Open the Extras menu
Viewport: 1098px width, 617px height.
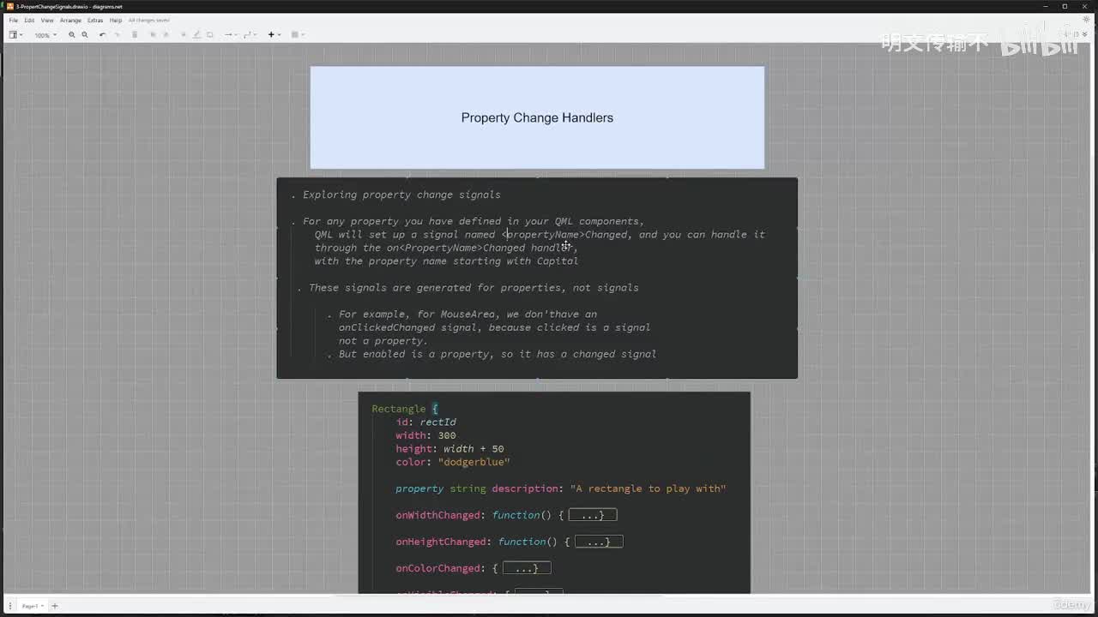[95, 20]
